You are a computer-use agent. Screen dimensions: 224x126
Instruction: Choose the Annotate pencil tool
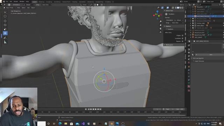5,38
